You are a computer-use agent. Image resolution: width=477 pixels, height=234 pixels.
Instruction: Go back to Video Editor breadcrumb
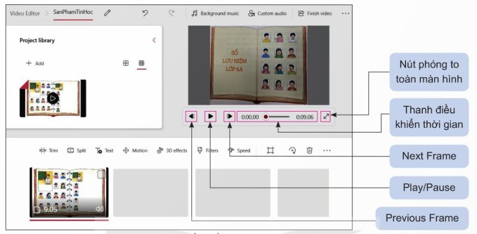click(25, 13)
